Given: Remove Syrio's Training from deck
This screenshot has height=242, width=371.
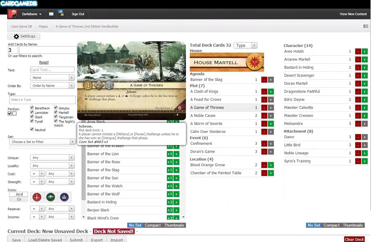Looking at the screenshot, I should (x=358, y=161).
